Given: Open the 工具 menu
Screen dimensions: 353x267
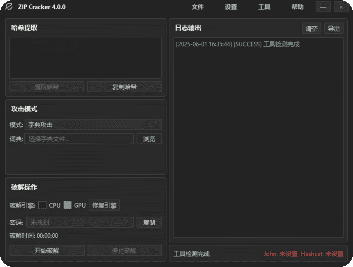Looking at the screenshot, I should tap(264, 7).
